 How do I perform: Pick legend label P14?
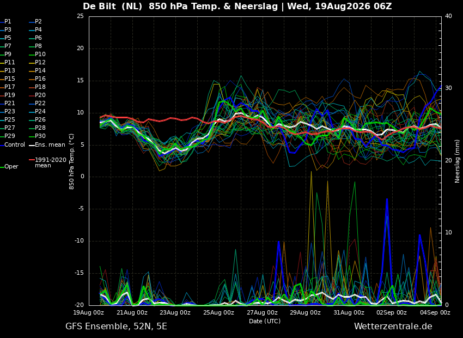pos(38,71)
